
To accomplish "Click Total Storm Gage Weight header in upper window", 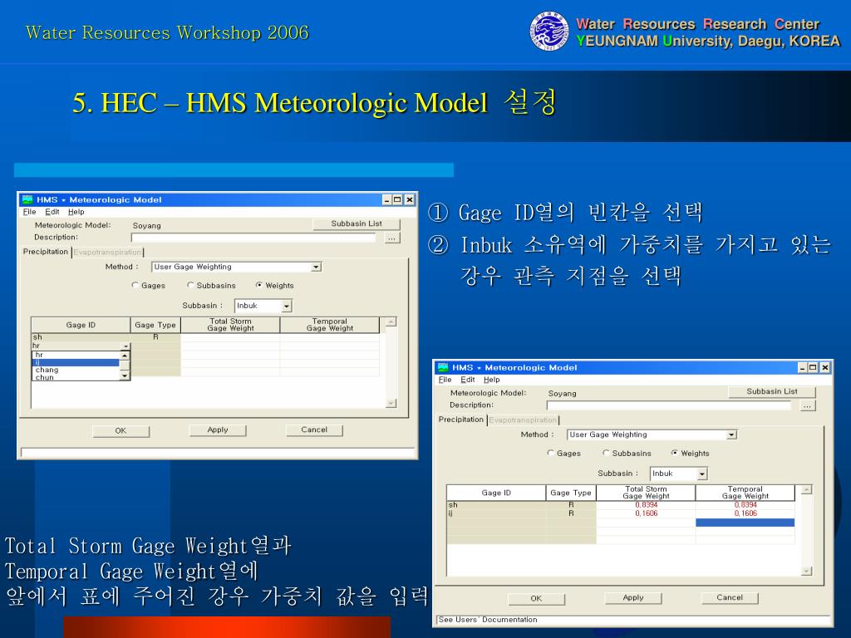I will click(230, 325).
